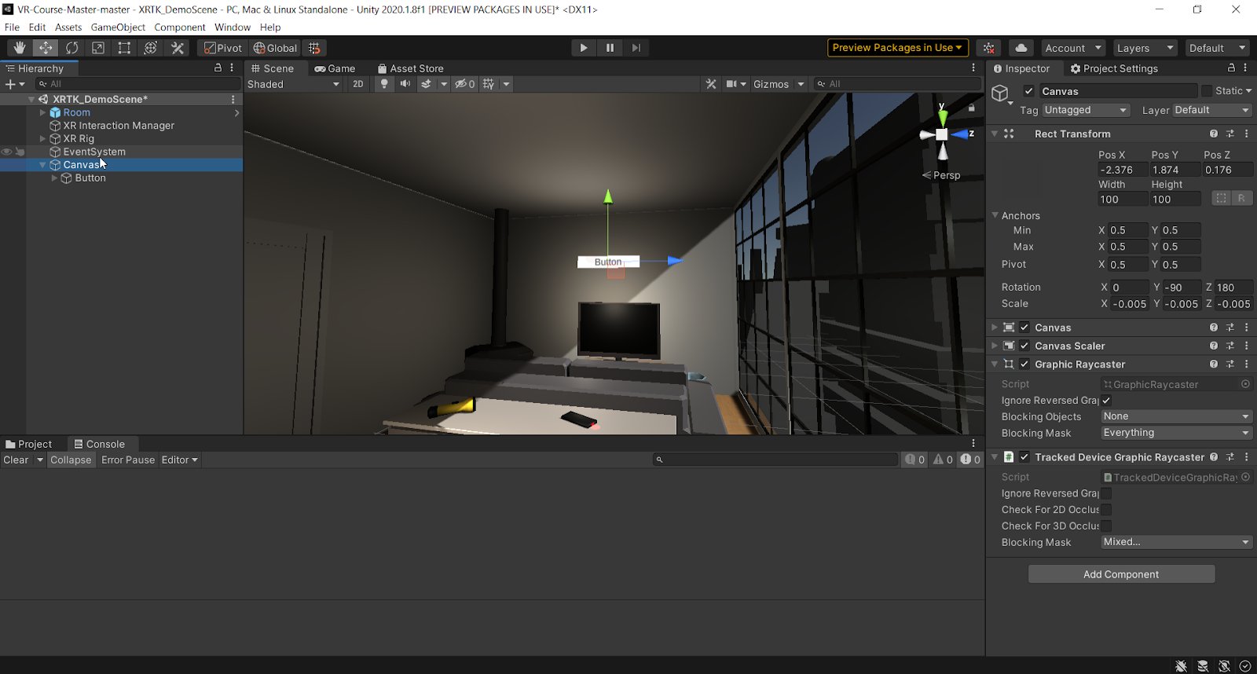Open Graphic Raycaster component options menu
Image resolution: width=1257 pixels, height=674 pixels.
[x=1247, y=364]
